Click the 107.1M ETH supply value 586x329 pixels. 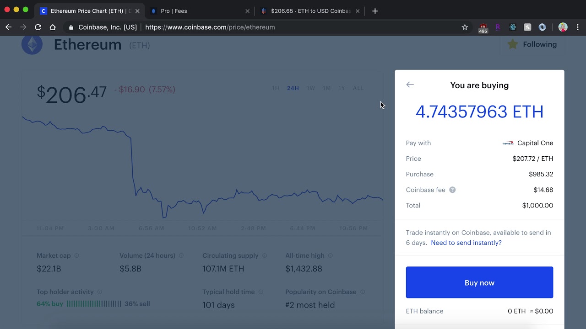[x=223, y=269]
